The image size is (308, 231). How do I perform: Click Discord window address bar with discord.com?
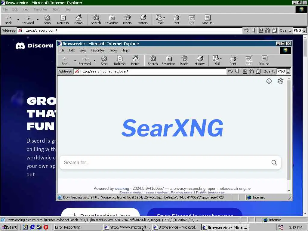coord(130,30)
